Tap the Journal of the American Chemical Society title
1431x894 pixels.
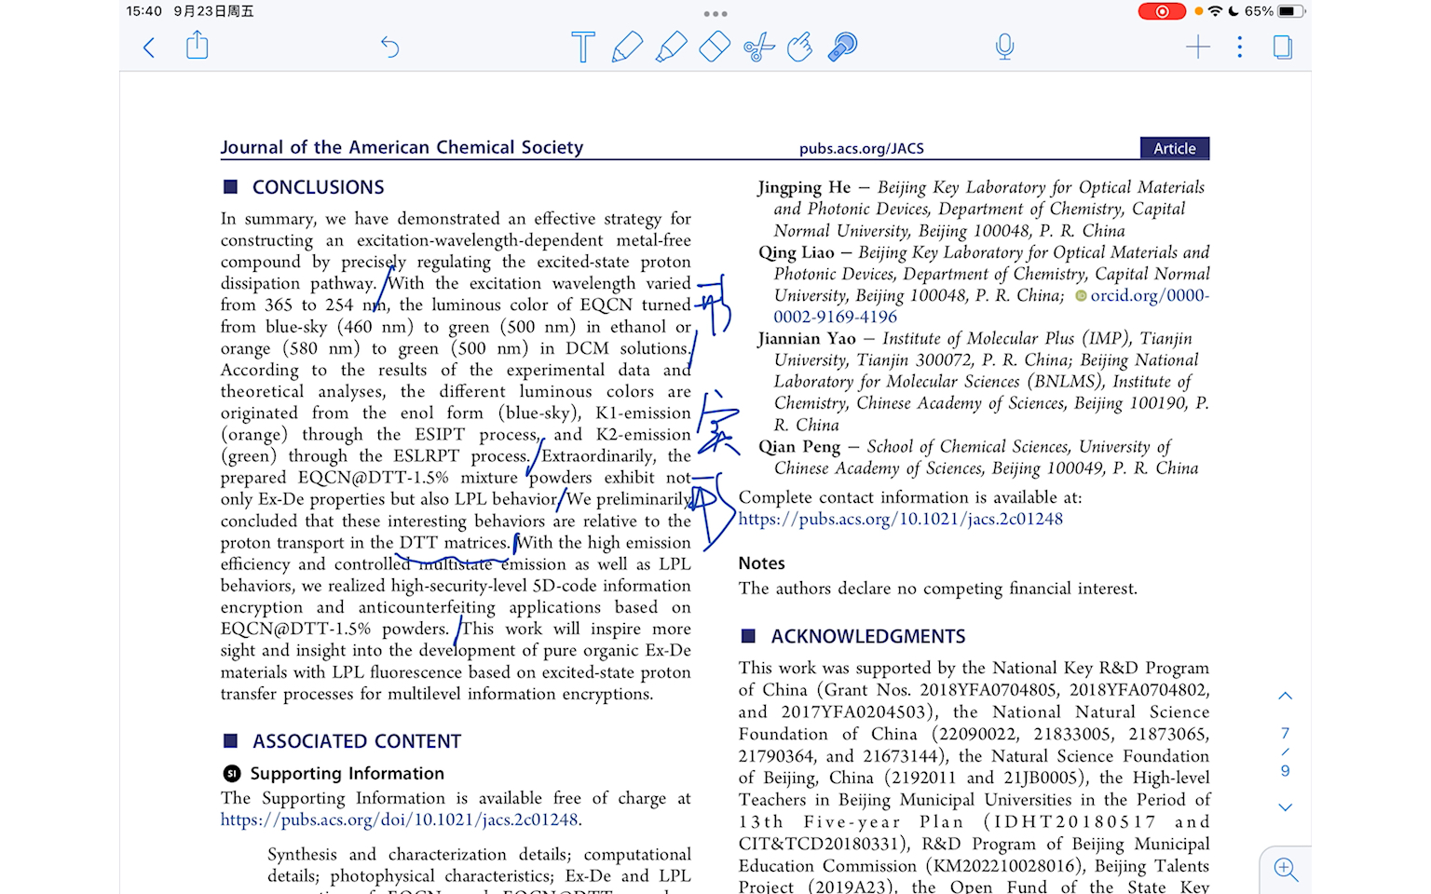pyautogui.click(x=402, y=147)
